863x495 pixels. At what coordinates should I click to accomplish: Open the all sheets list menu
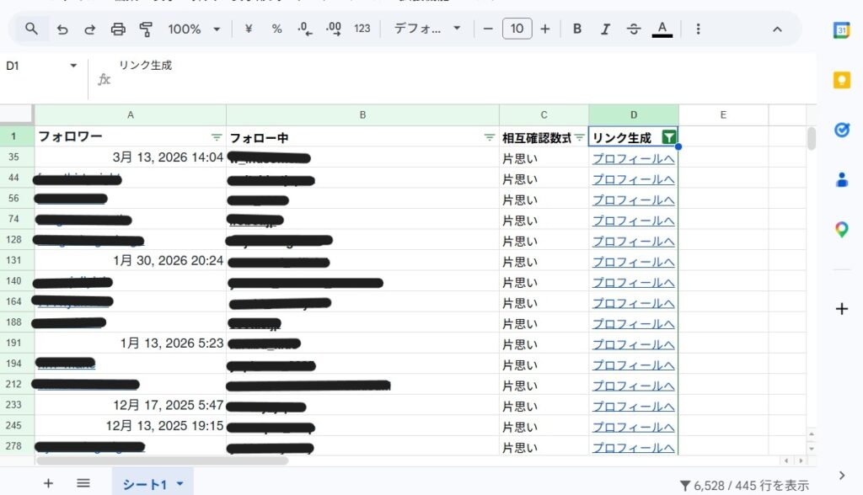83,483
